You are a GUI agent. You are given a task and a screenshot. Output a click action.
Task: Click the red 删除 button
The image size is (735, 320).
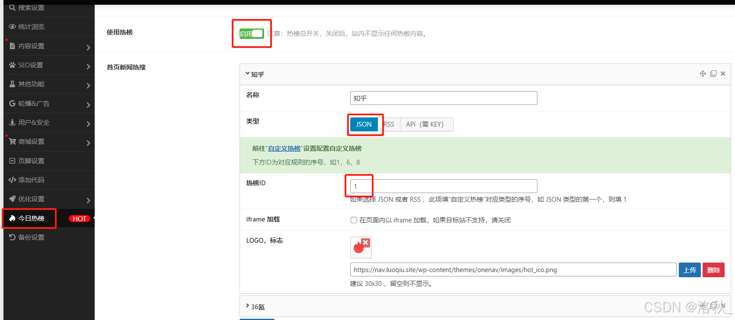coord(713,270)
